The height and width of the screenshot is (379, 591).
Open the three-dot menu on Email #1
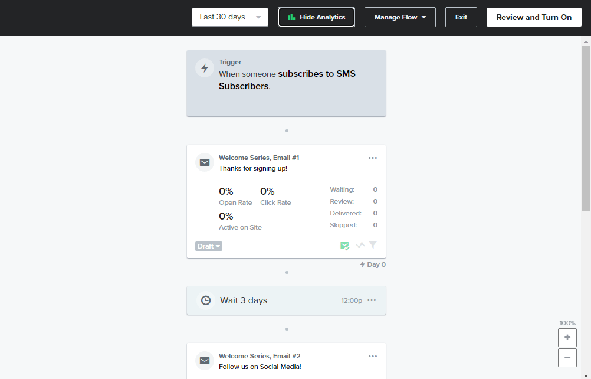[x=372, y=158]
